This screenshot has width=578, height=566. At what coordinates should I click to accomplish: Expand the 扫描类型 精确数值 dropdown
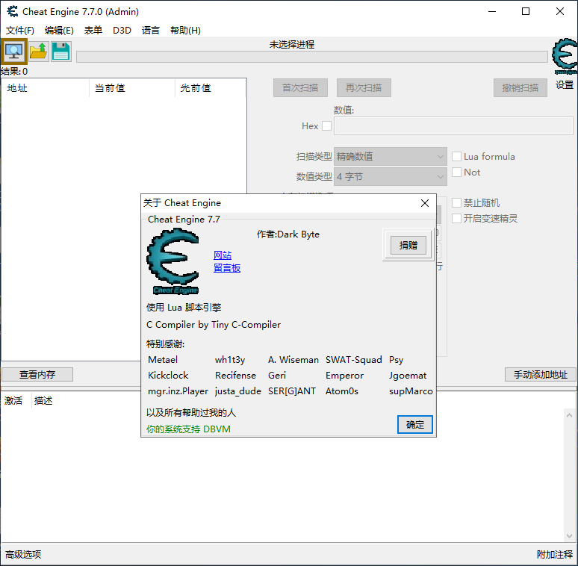tap(391, 157)
